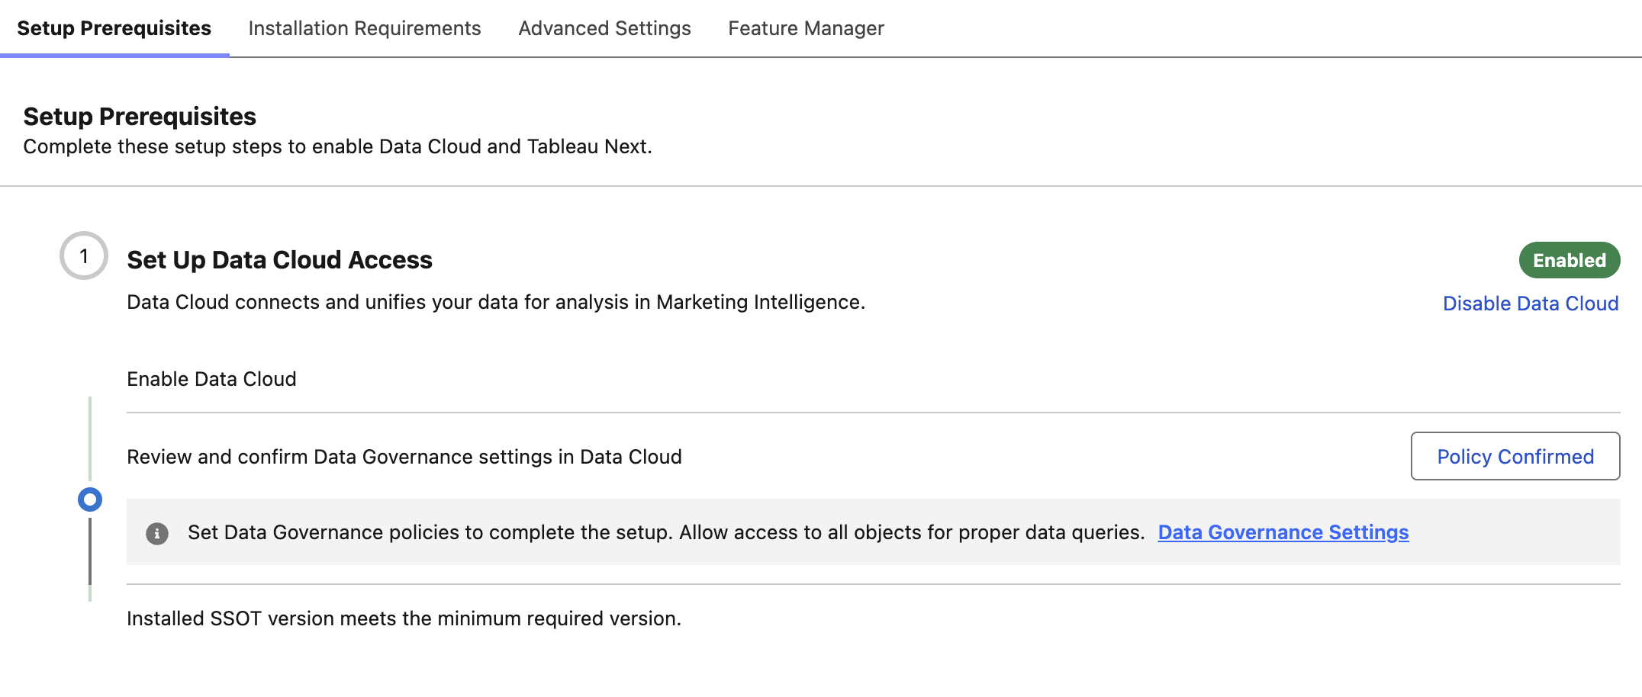Click the vertical progress track line

click(91, 427)
